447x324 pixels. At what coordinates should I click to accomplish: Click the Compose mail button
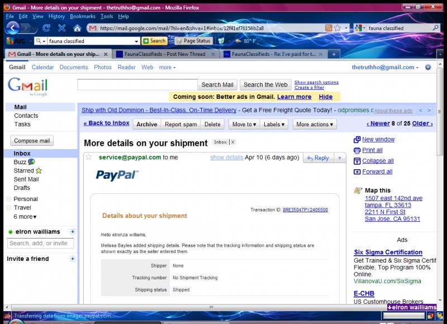(32, 140)
